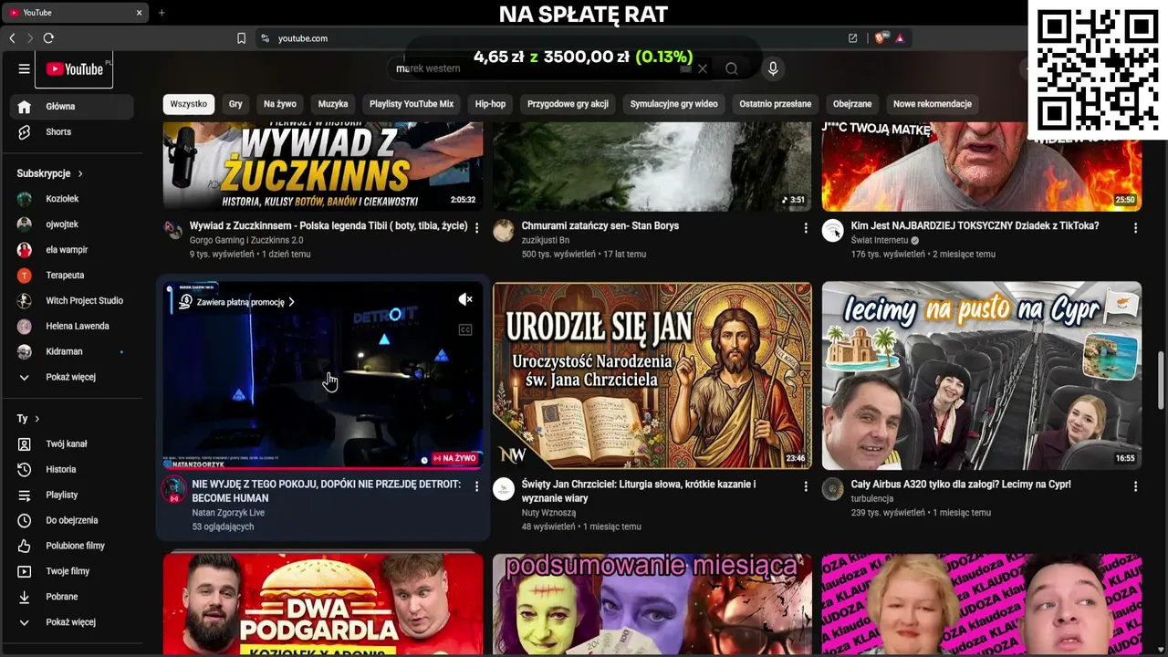The width and height of the screenshot is (1168, 657).
Task: Open the Urodził się Jan thumbnail
Action: point(652,375)
